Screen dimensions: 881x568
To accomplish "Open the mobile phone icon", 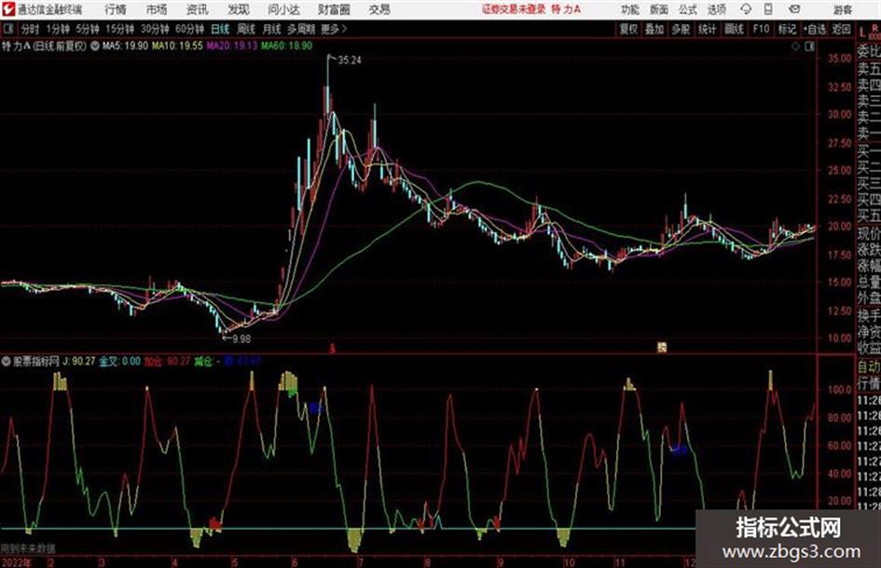I will (x=768, y=9).
